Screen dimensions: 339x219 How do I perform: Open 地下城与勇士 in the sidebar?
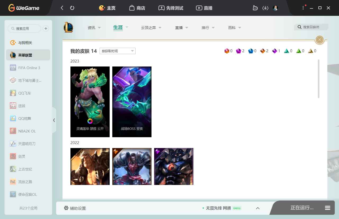point(28,80)
